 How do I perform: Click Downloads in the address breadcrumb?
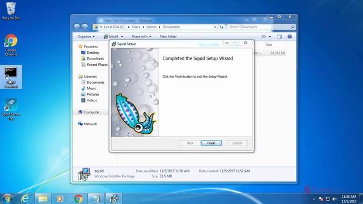click(171, 27)
